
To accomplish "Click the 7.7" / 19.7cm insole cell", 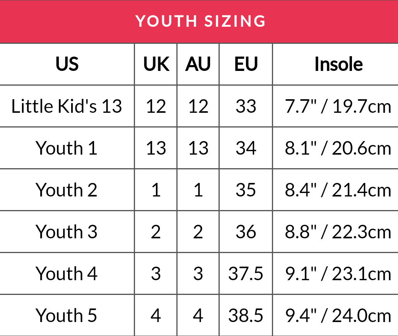I will pyautogui.click(x=338, y=106).
